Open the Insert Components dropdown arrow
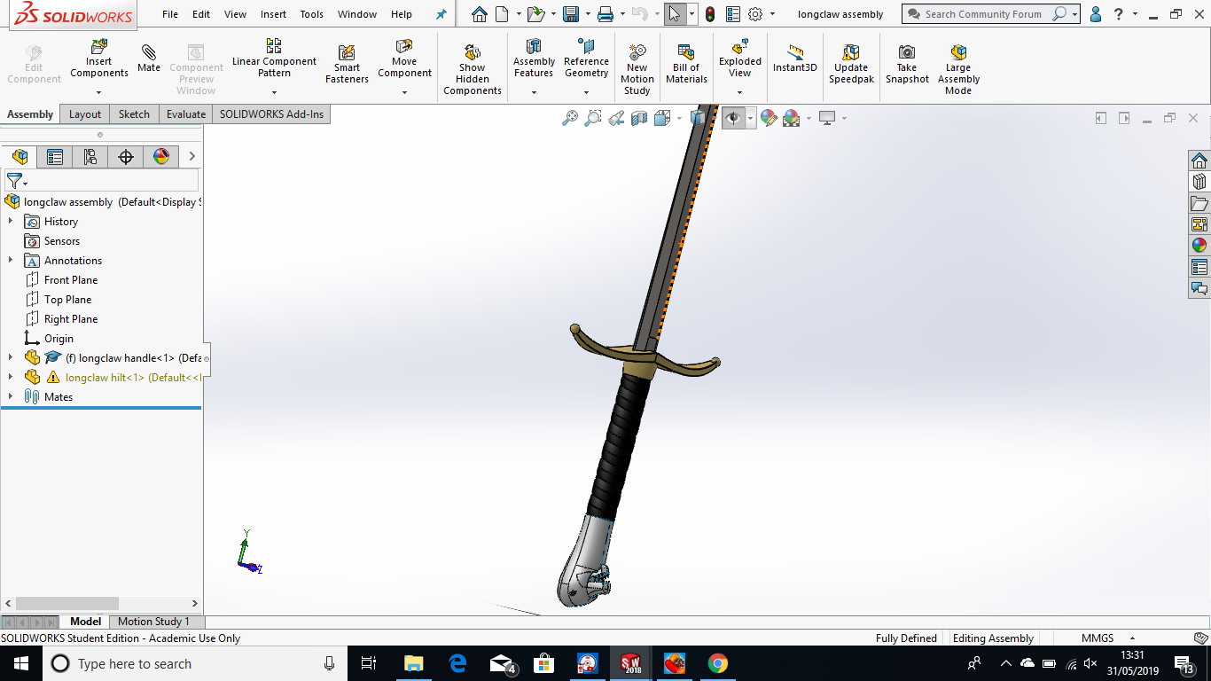The height and width of the screenshot is (681, 1211). [99, 92]
